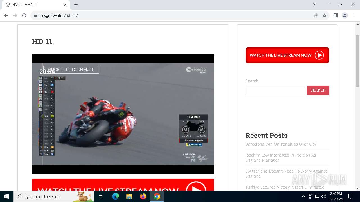The width and height of the screenshot is (360, 202).
Task: Open the notification center icon
Action: pyautogui.click(x=351, y=196)
